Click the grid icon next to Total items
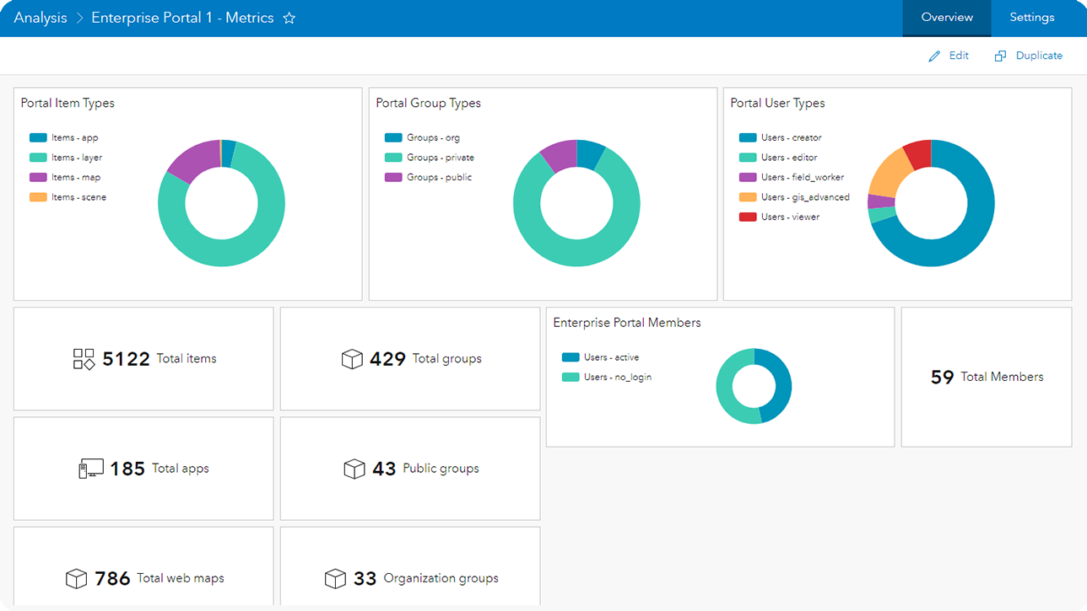The width and height of the screenshot is (1087, 611). pyautogui.click(x=84, y=358)
